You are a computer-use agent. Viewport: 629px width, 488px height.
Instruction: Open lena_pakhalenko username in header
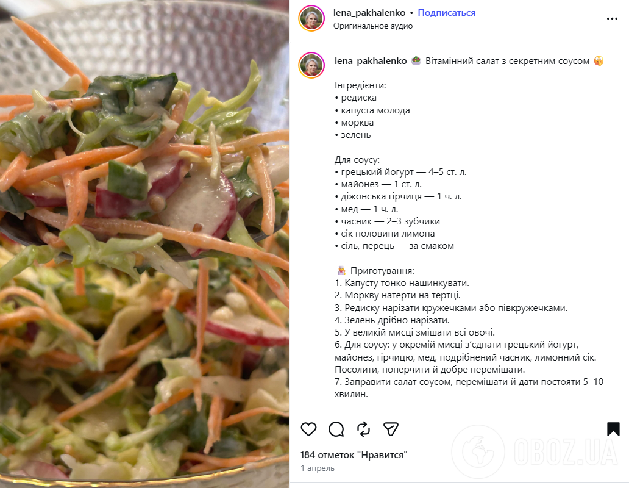coord(369,13)
